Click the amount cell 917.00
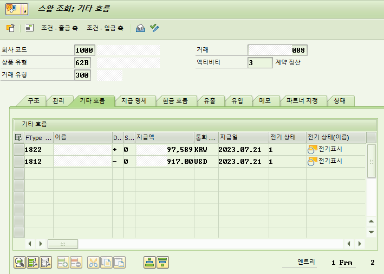 pyautogui.click(x=165, y=161)
